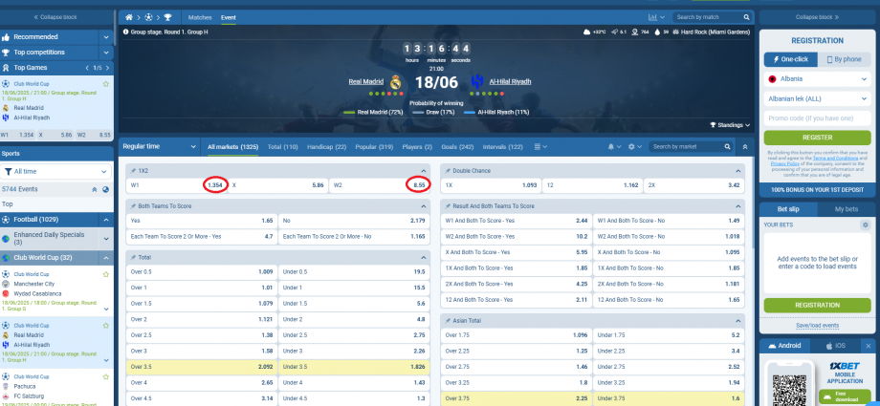Viewport: 880px width, 406px height.
Task: Collapse all markets with double-arrow icon
Action: pos(745,146)
